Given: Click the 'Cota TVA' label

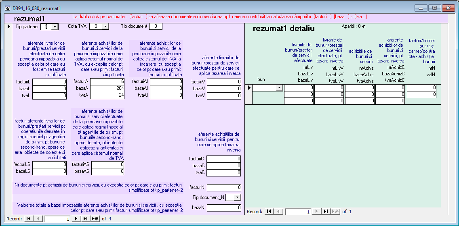Looking at the screenshot, I should (77, 26).
